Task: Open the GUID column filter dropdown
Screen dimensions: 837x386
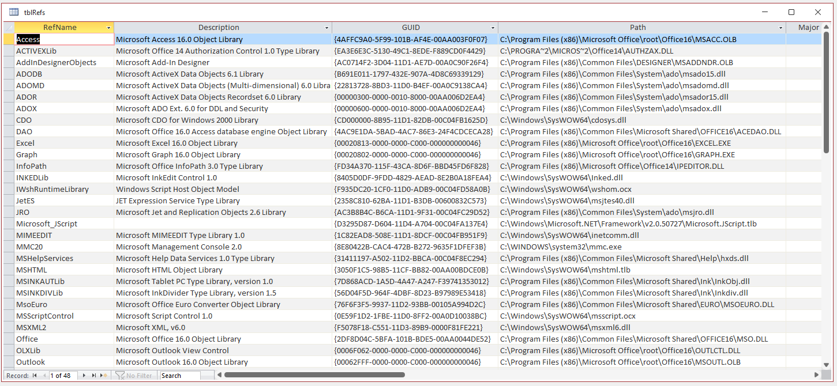Action: 493,28
